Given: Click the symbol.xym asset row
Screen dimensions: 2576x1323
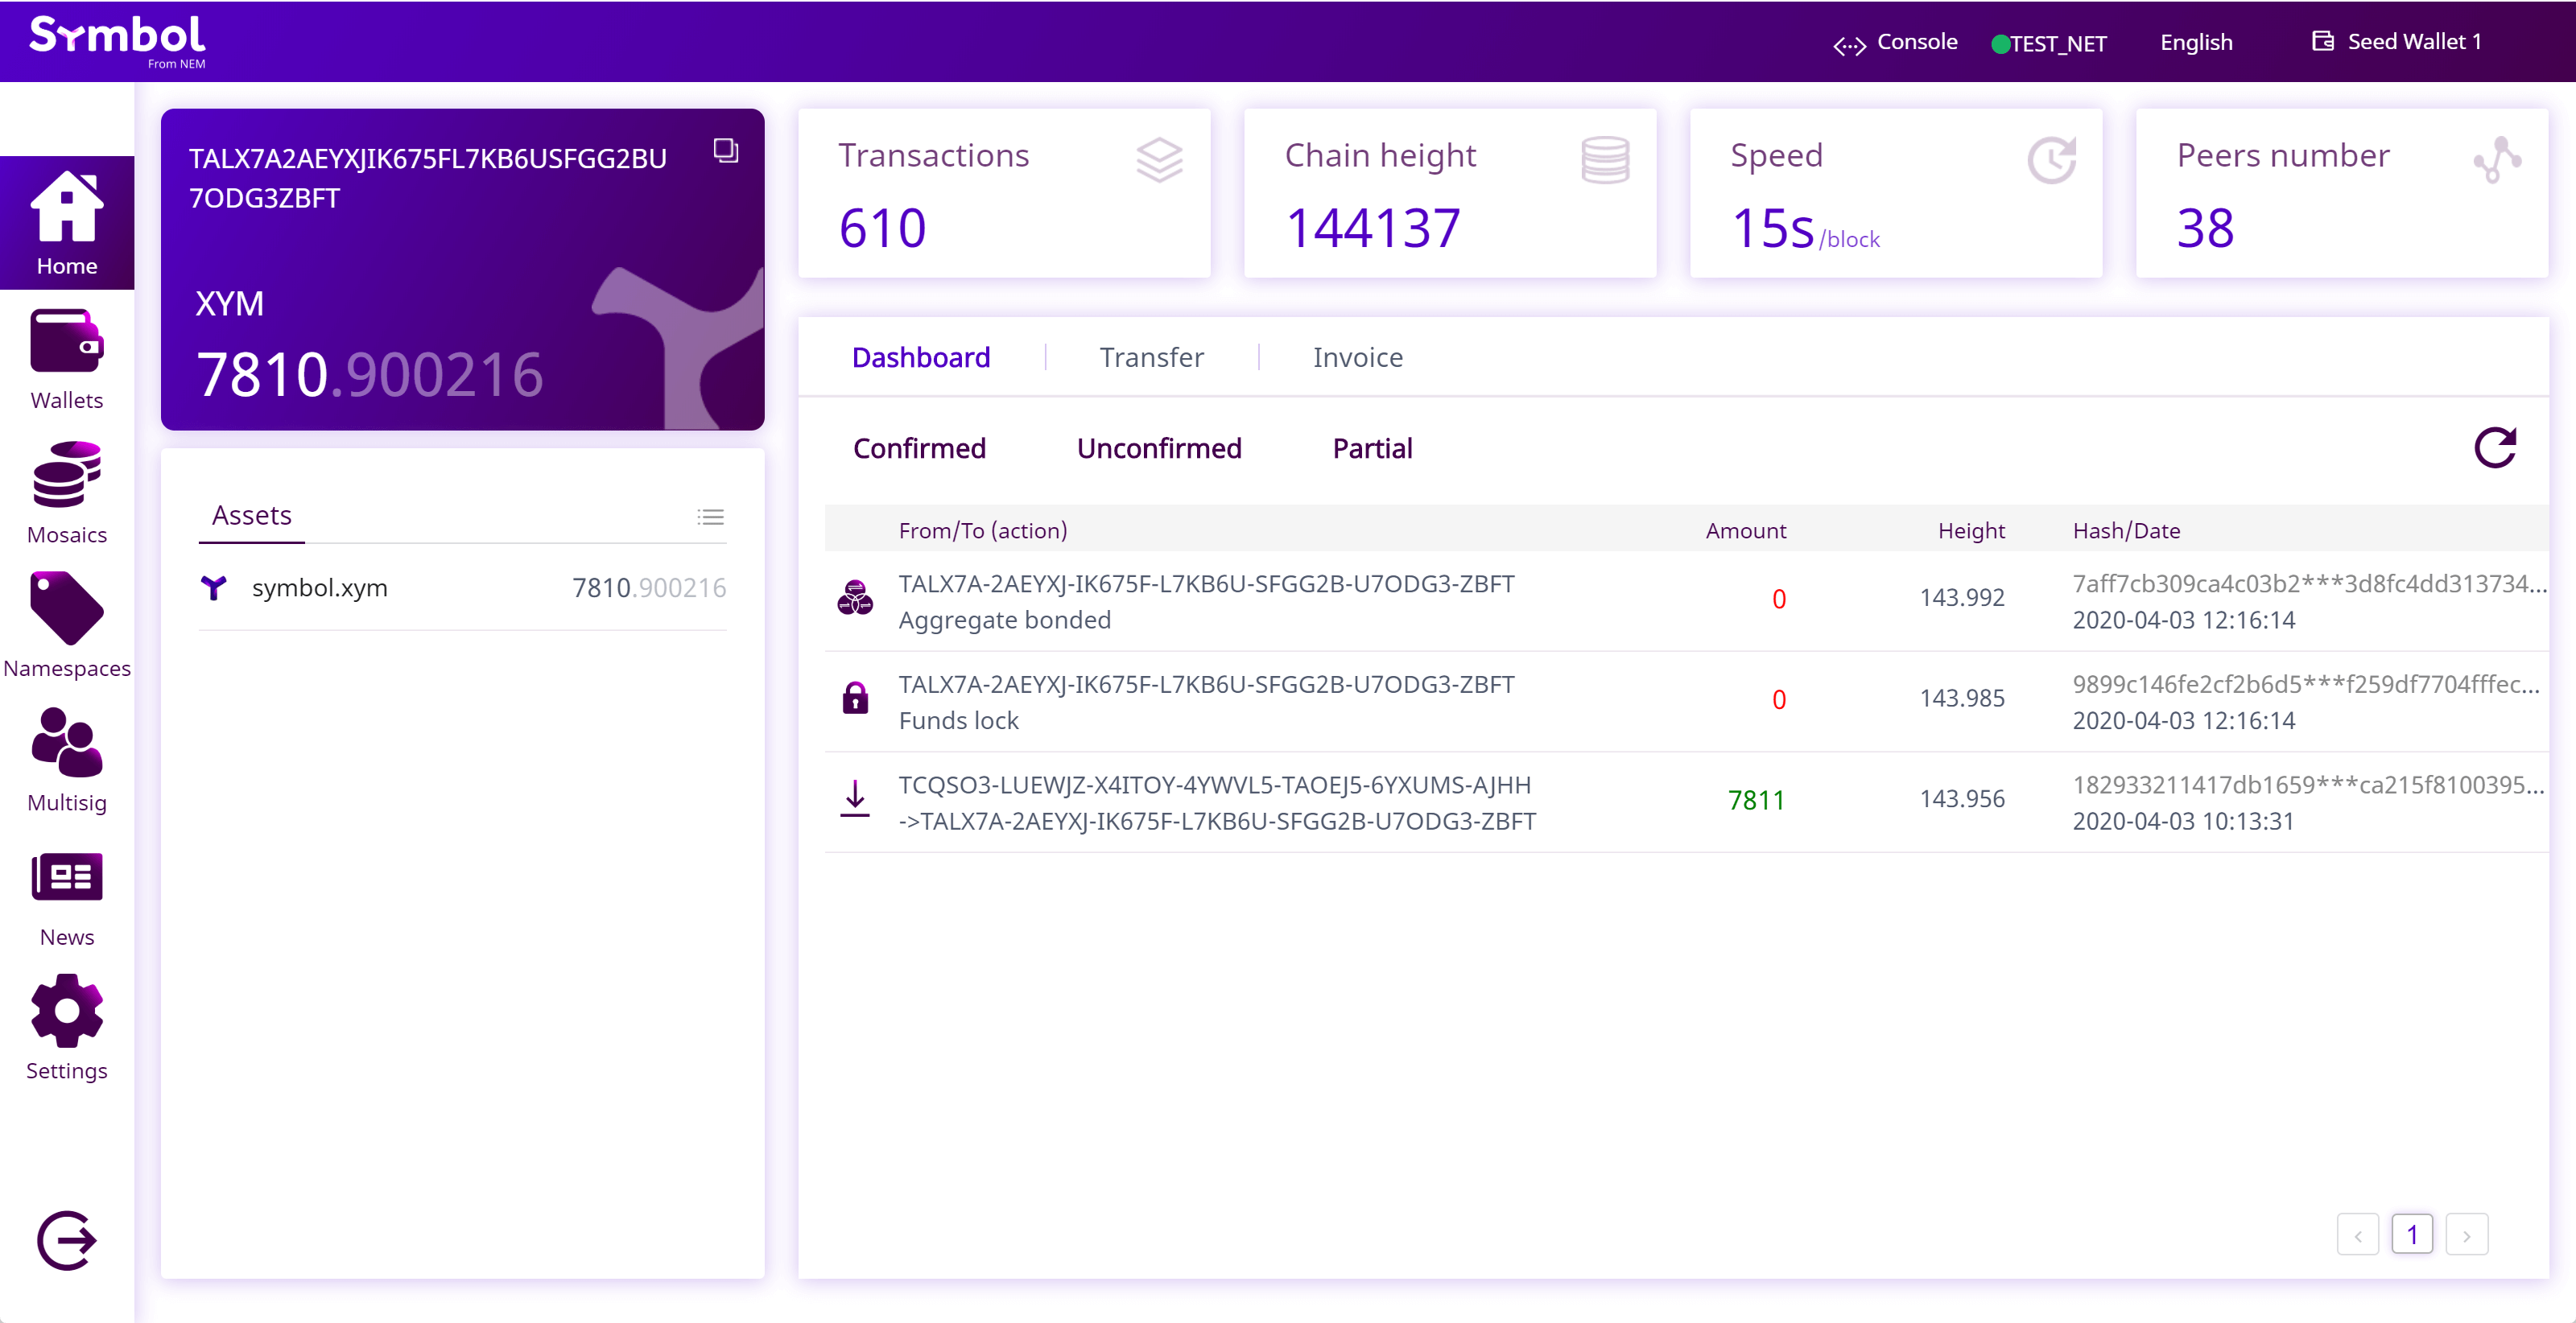Looking at the screenshot, I should point(462,588).
